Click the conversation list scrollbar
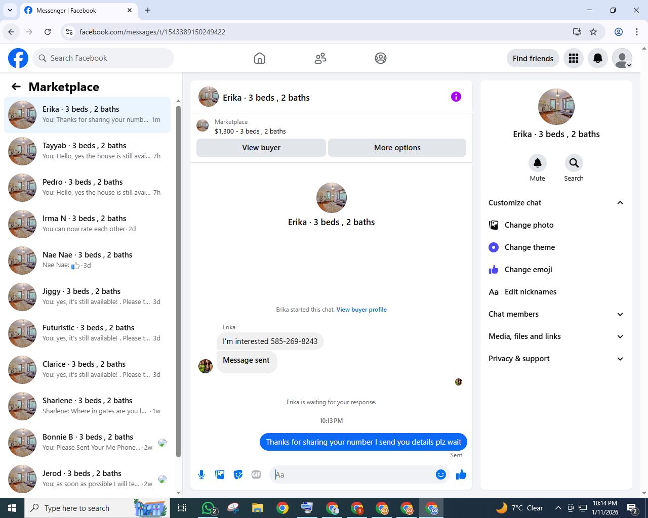This screenshot has width=648, height=518. coord(178,281)
